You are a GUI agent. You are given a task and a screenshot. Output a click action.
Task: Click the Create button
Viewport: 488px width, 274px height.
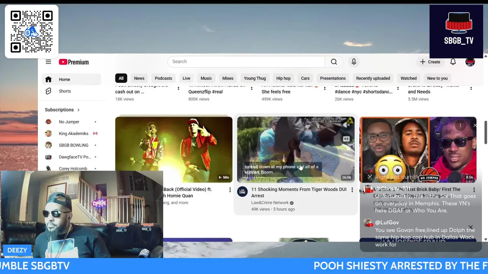click(430, 62)
